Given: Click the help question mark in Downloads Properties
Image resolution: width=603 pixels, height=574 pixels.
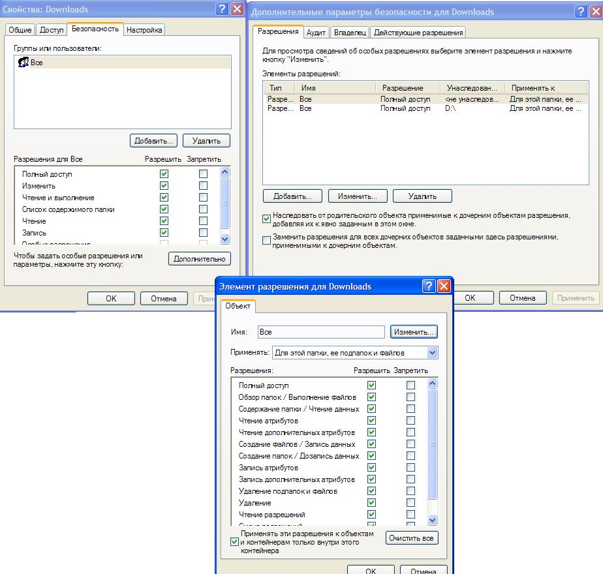Looking at the screenshot, I should [x=223, y=8].
